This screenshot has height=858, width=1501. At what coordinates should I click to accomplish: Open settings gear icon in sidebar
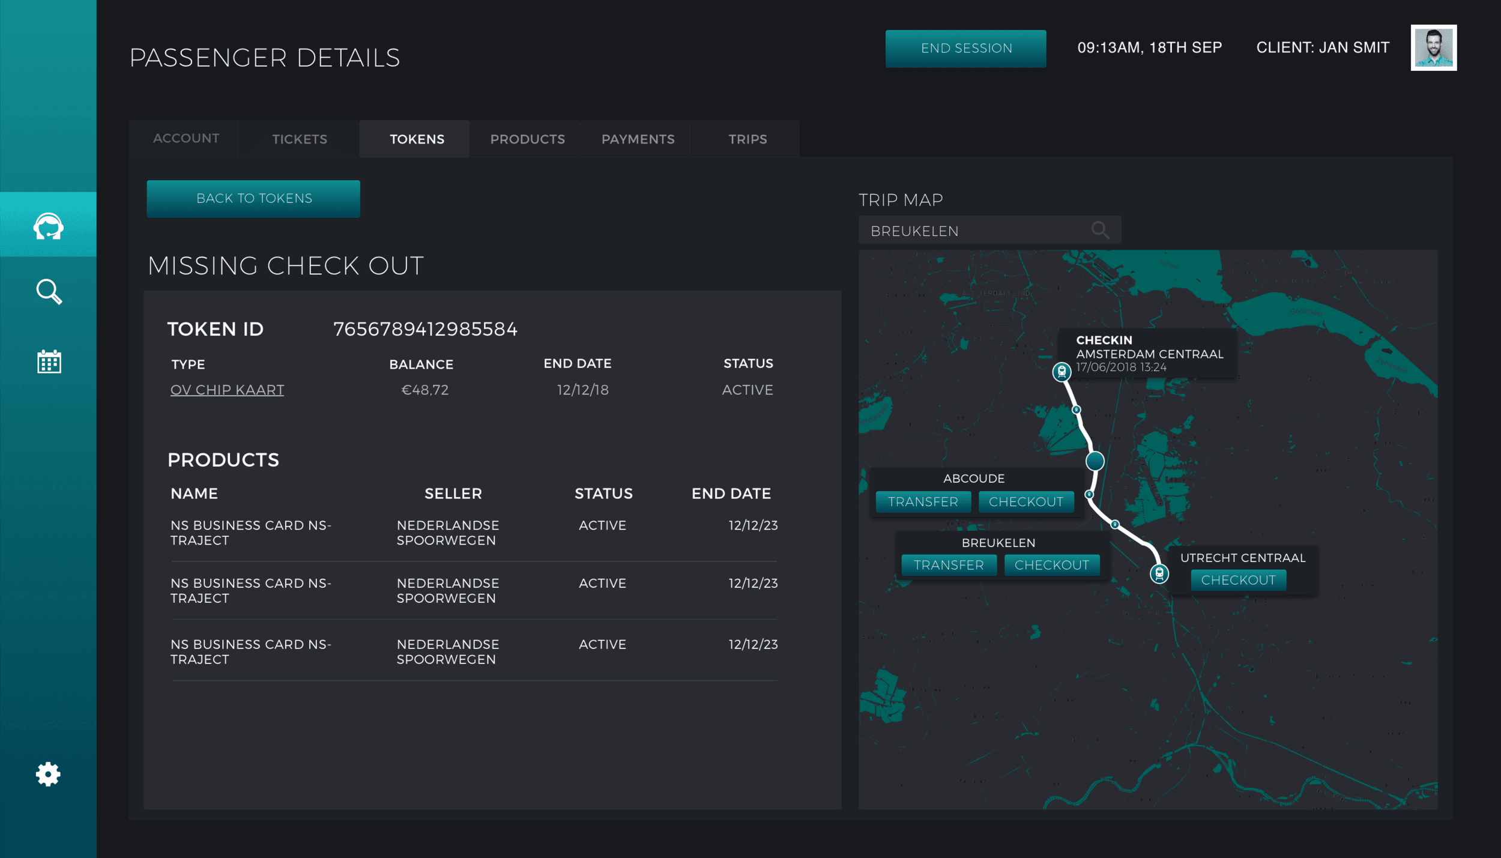point(48,774)
